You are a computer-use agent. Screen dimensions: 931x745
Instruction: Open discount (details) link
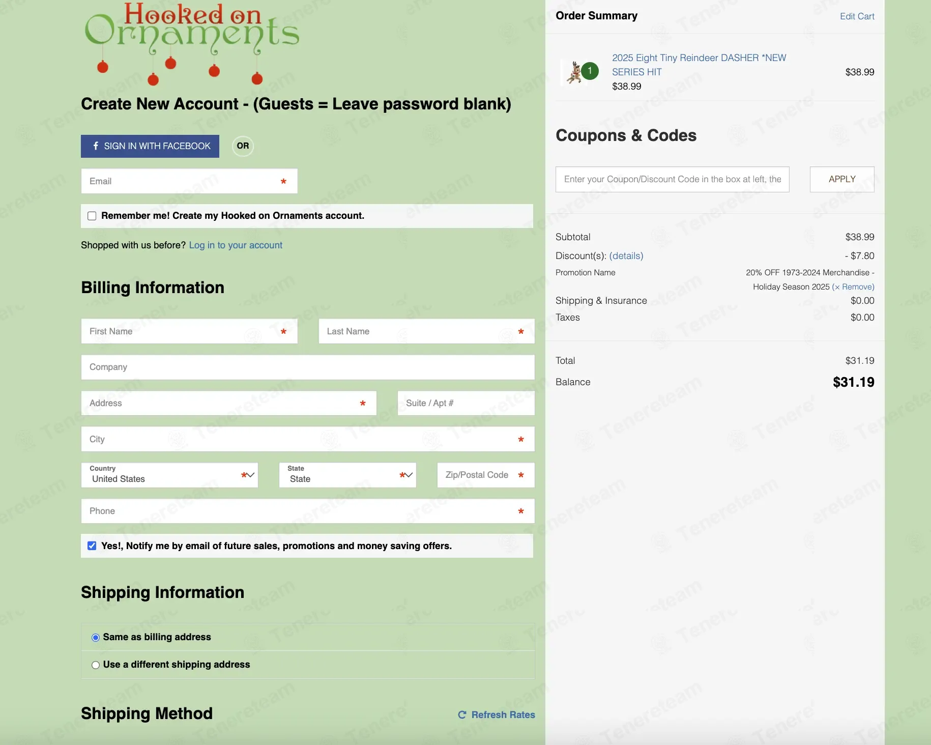click(x=626, y=256)
